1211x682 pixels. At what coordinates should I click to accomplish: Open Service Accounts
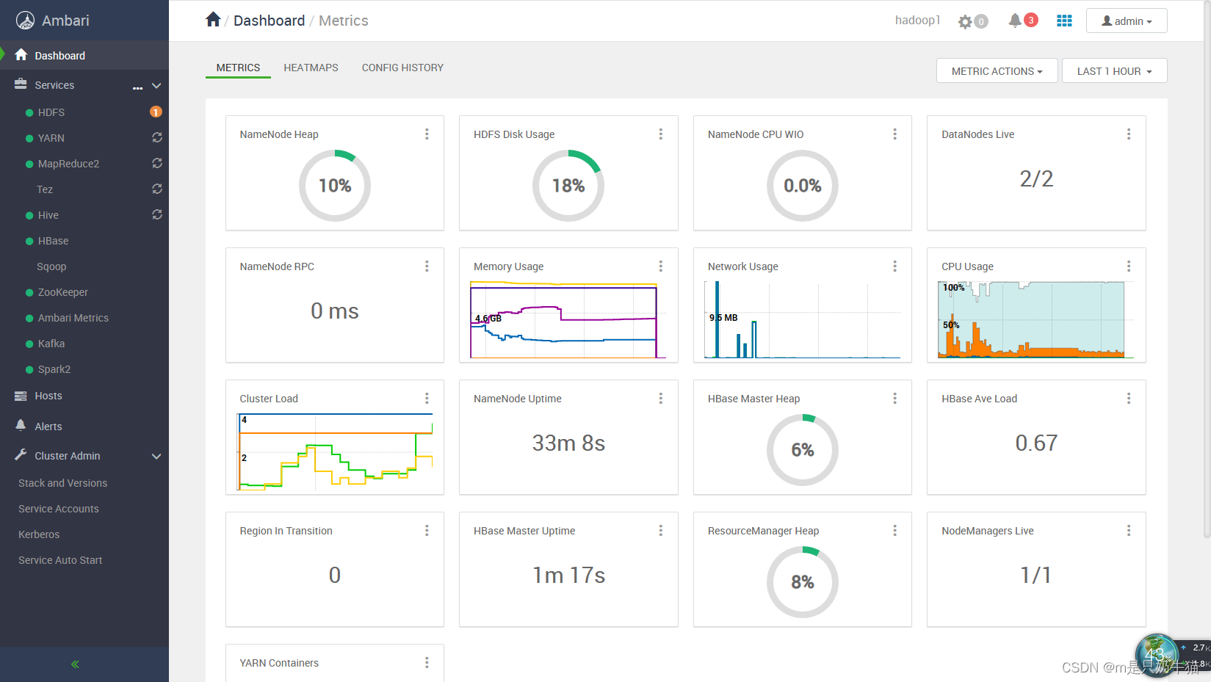[58, 509]
